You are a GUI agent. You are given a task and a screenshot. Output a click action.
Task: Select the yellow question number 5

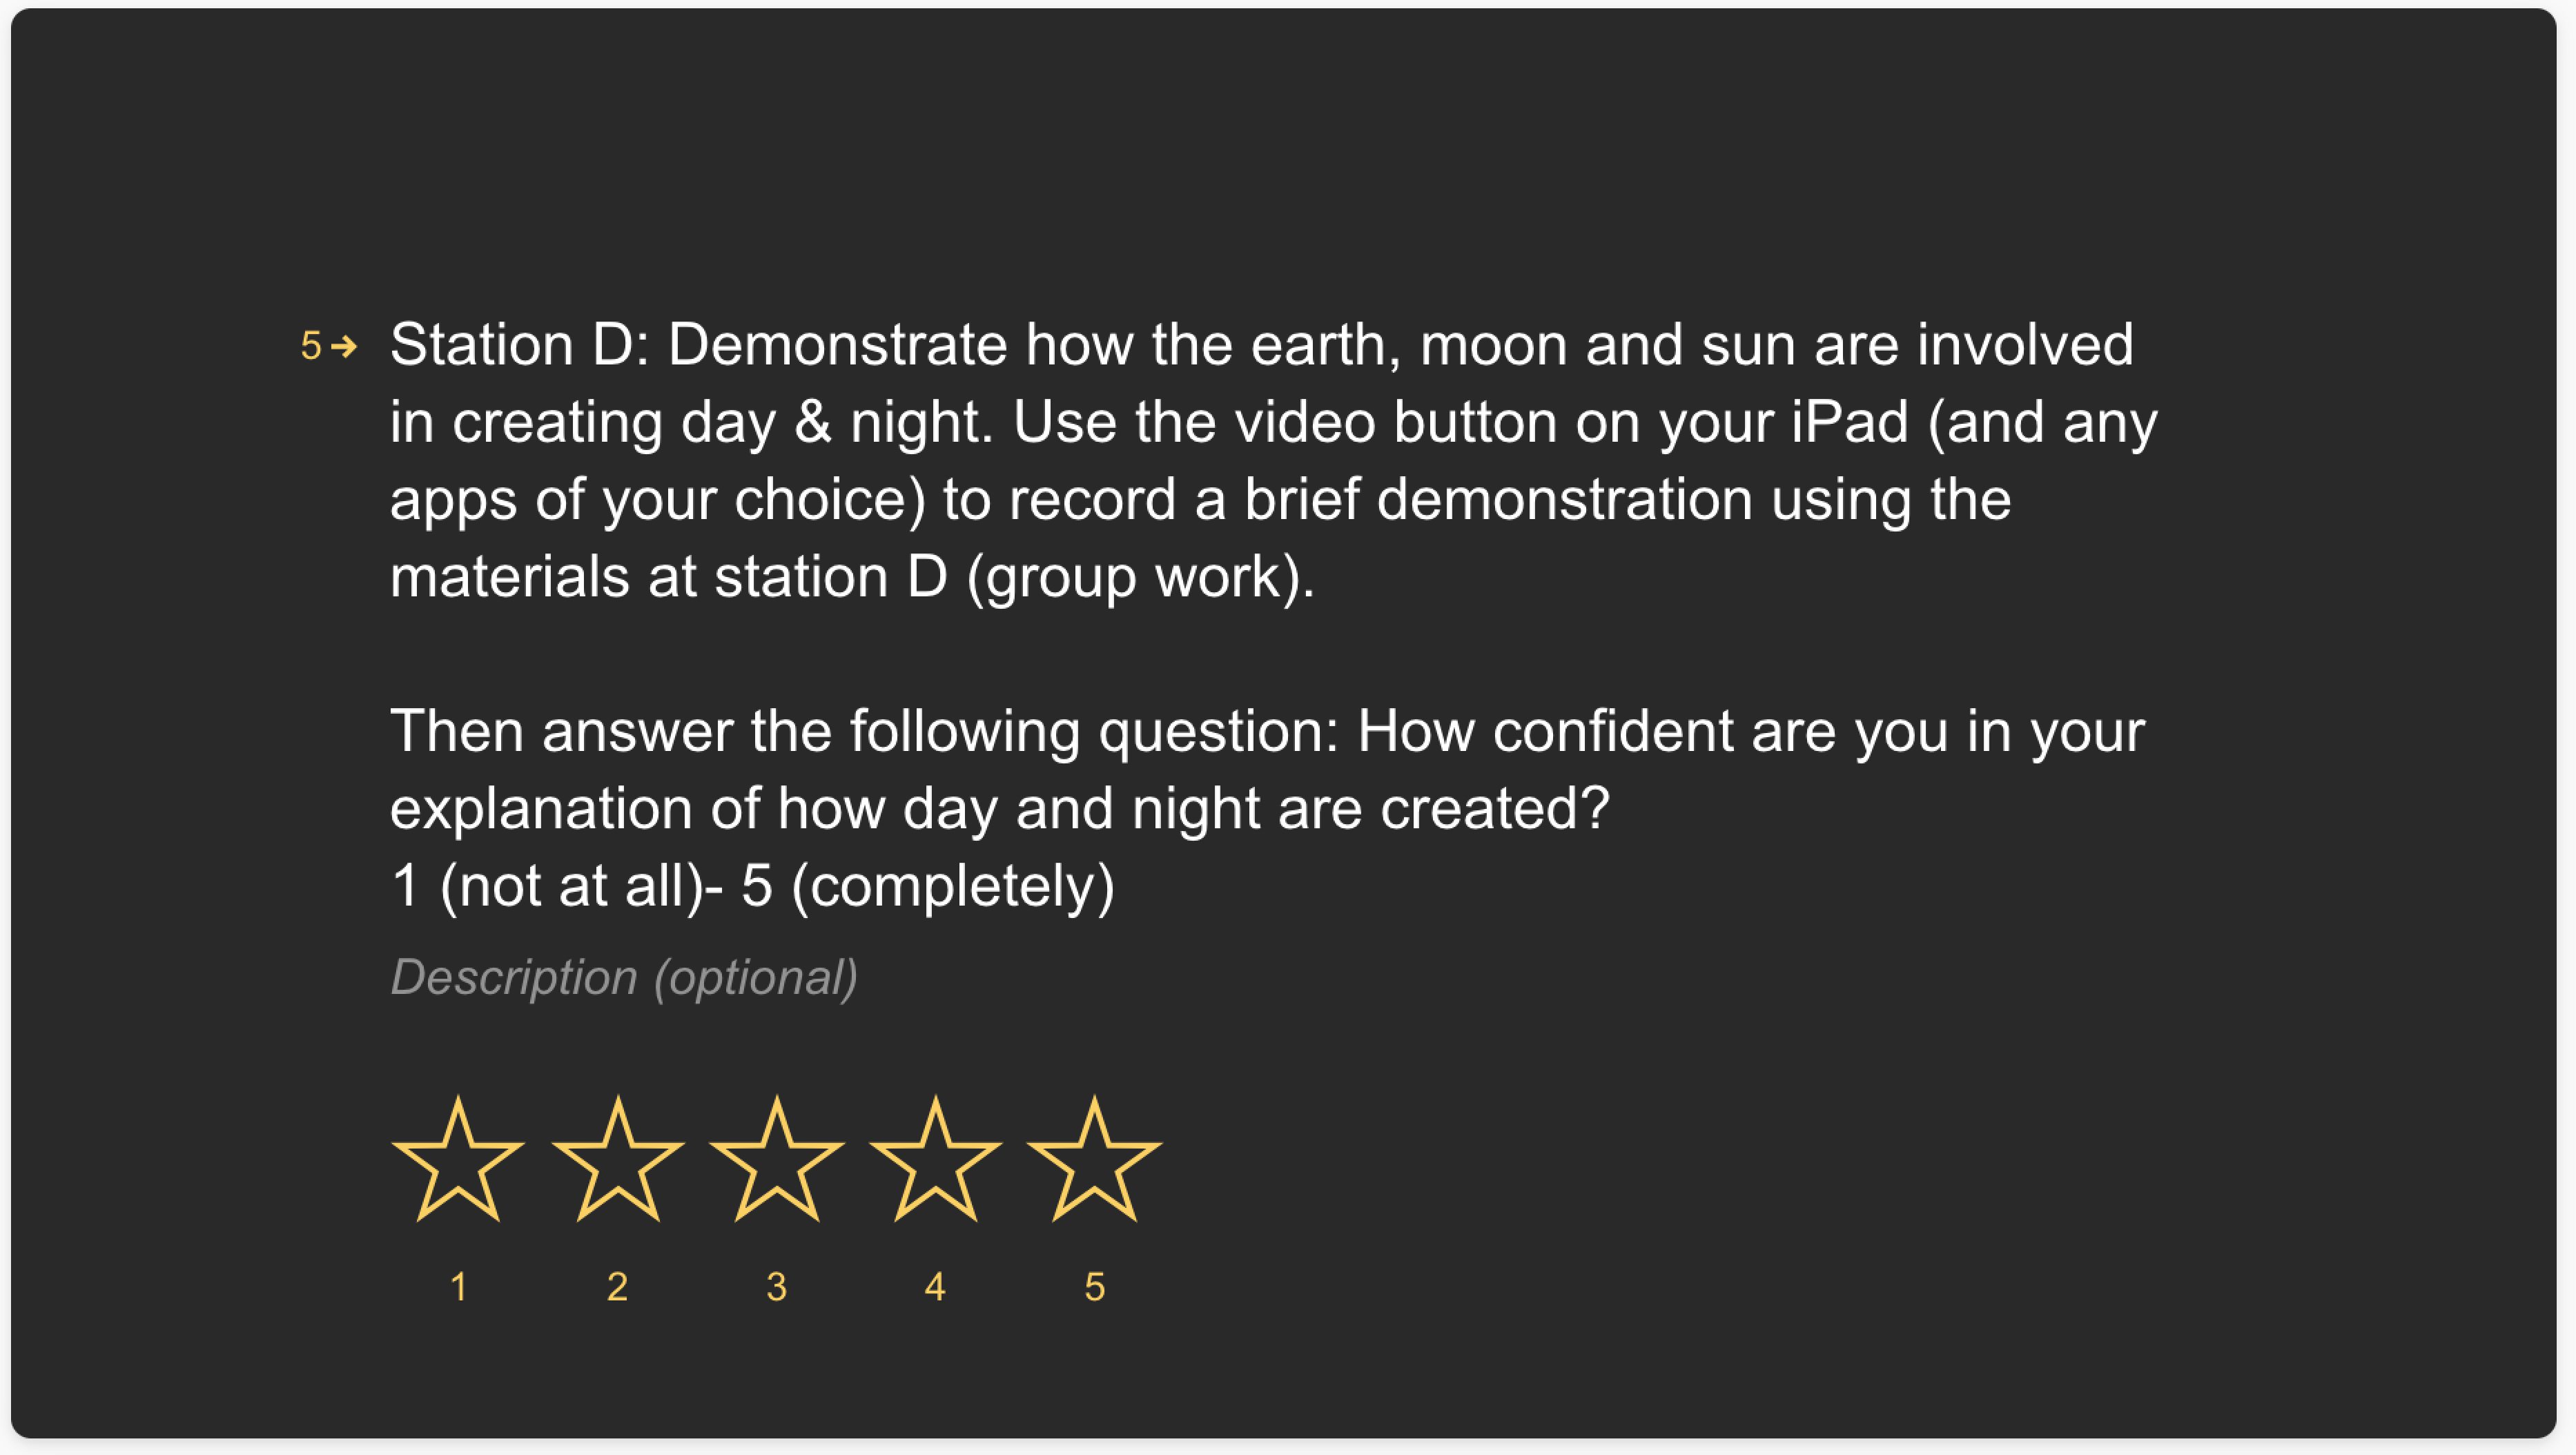click(x=311, y=346)
